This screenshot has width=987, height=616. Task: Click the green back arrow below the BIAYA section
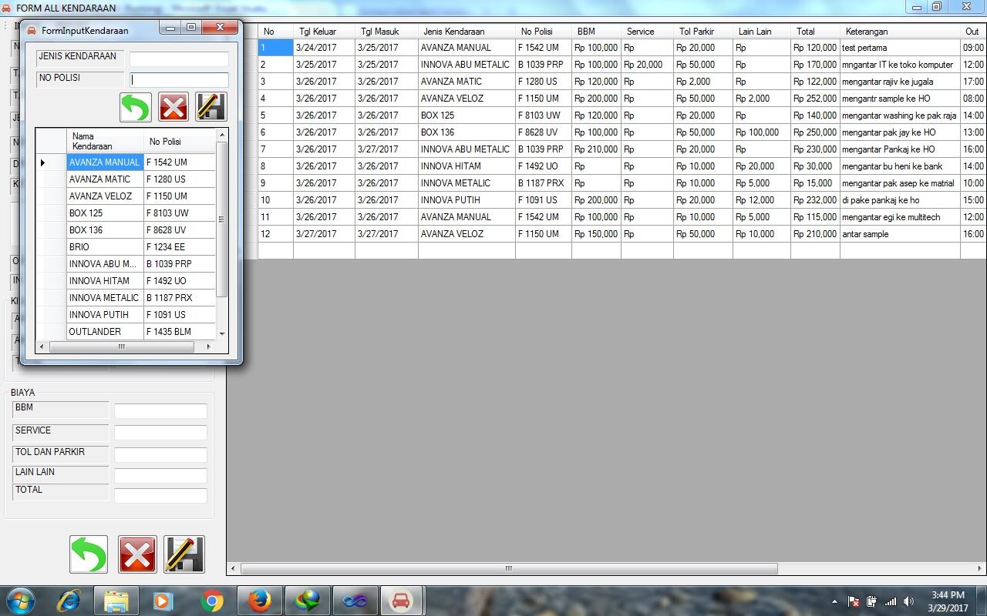(x=88, y=554)
